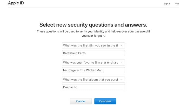This screenshot has width=187, height=105.
Task: Open the 'What was the first film' dropdown
Action: coord(91,45)
